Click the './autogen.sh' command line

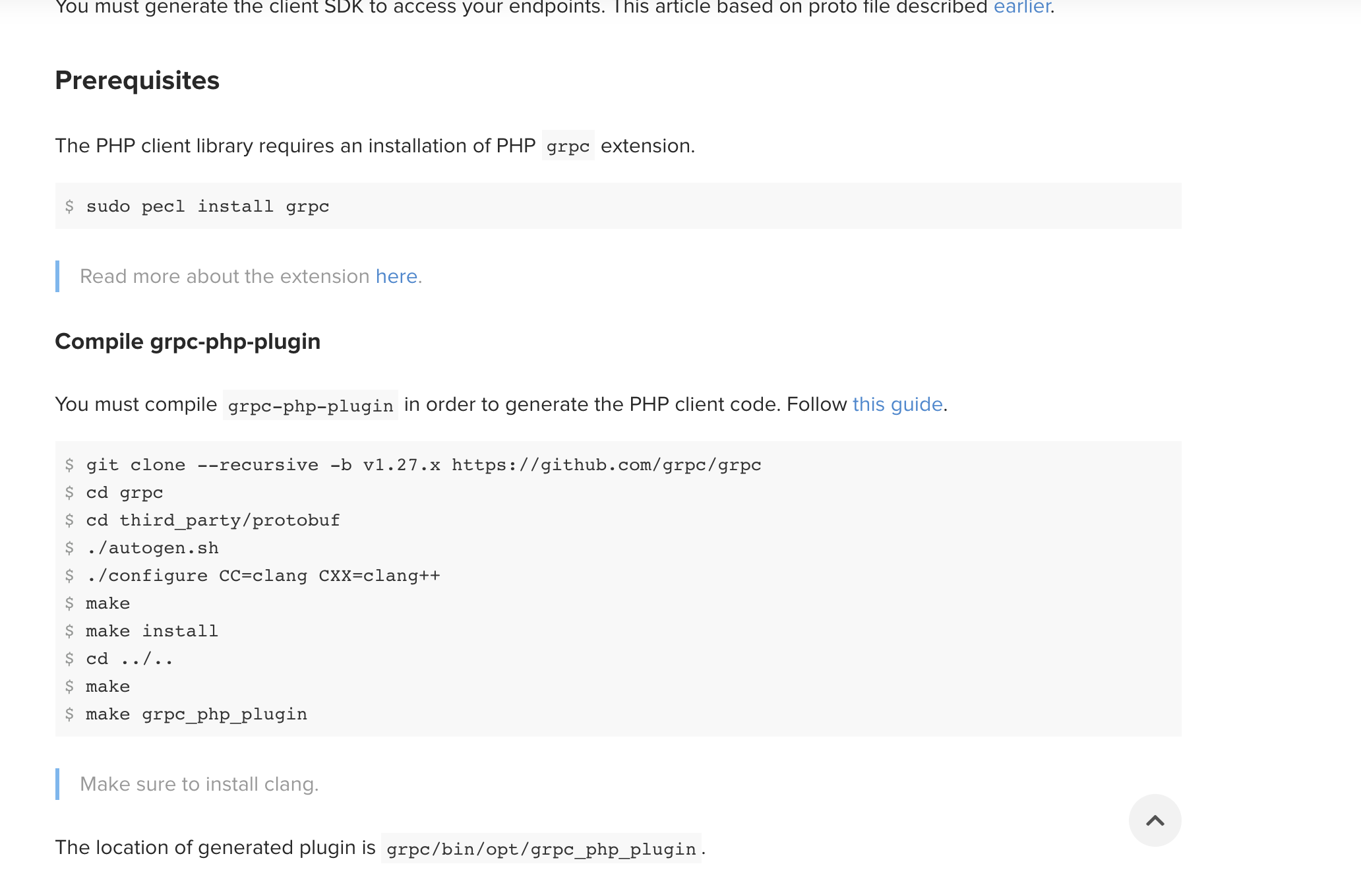point(152,548)
